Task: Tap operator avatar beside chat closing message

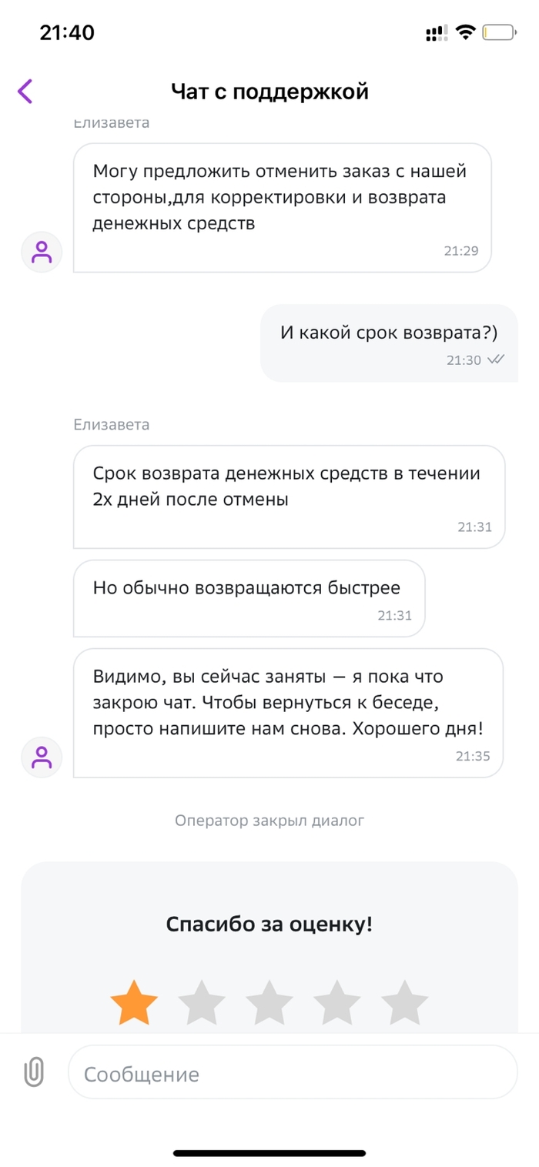Action: (x=42, y=757)
